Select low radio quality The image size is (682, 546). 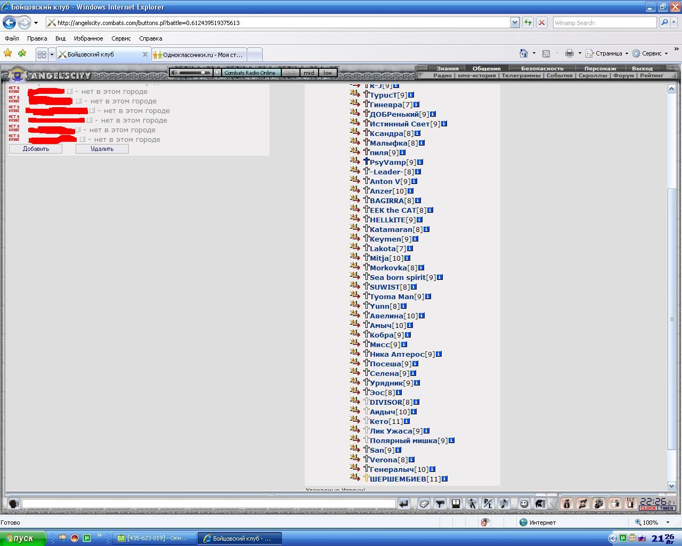tap(328, 73)
